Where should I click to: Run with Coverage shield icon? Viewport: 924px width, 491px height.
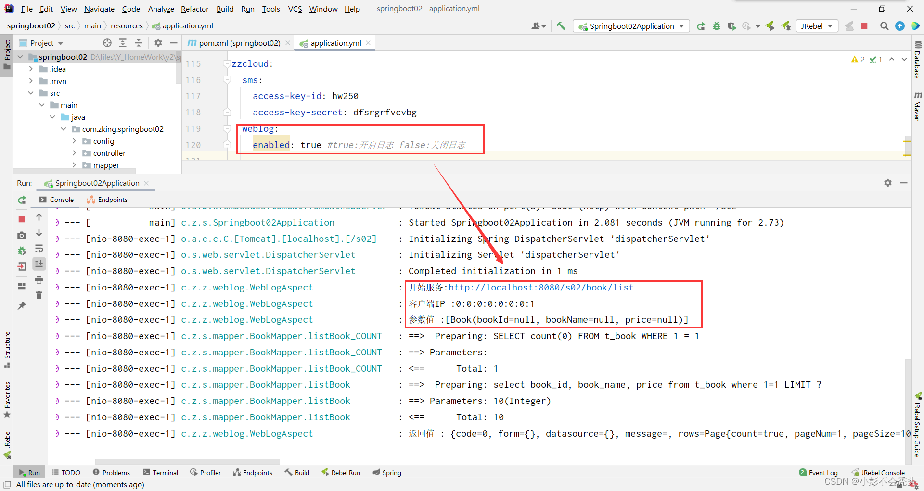click(731, 26)
